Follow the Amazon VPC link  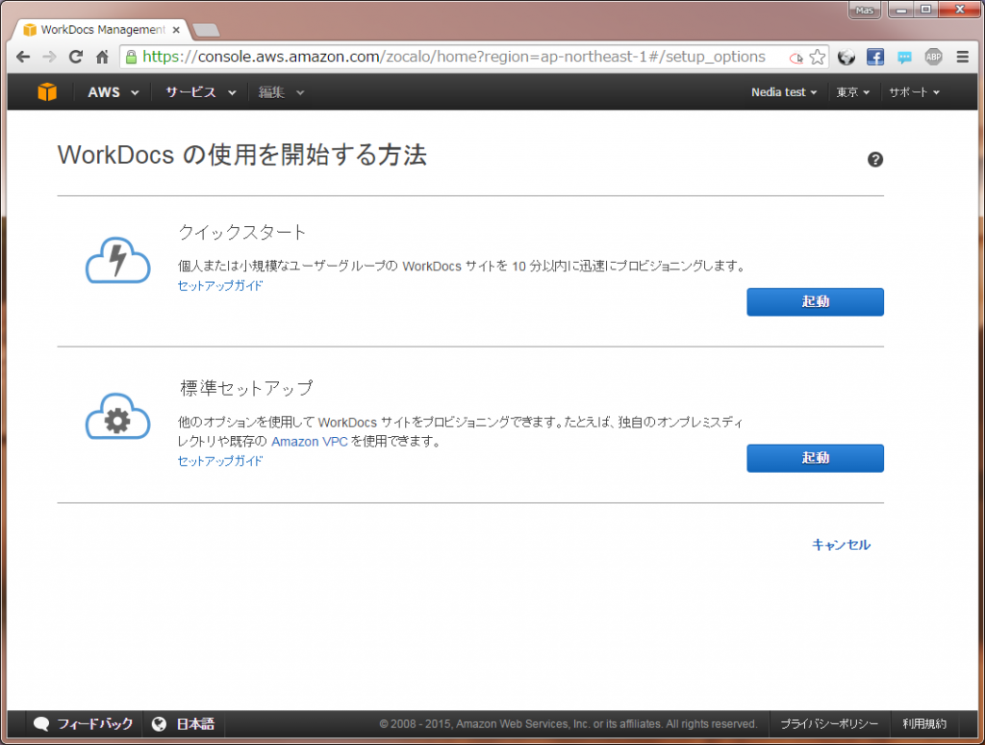pos(309,442)
